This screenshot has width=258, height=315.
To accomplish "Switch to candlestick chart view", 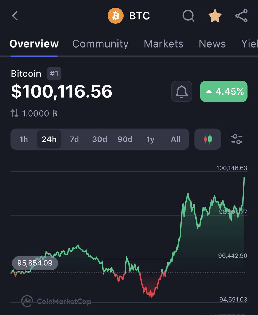I will 208,139.
